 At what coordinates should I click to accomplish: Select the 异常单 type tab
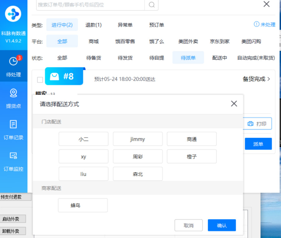(125, 25)
